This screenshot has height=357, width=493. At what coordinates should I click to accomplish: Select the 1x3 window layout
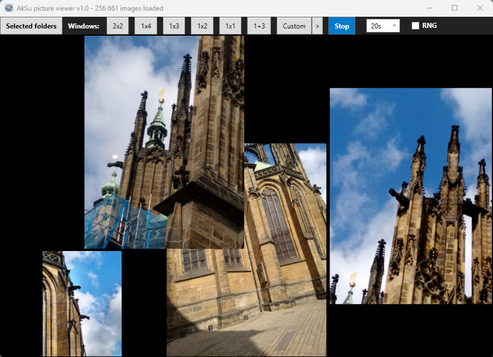click(x=174, y=26)
